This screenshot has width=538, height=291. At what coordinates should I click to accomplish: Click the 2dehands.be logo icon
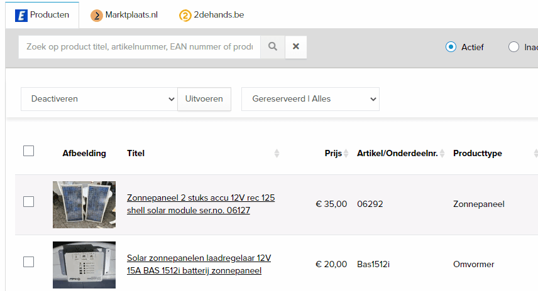[185, 15]
